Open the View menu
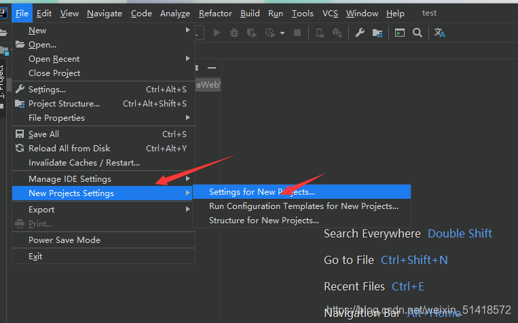Screen dimensions: 518x323 (x=69, y=13)
